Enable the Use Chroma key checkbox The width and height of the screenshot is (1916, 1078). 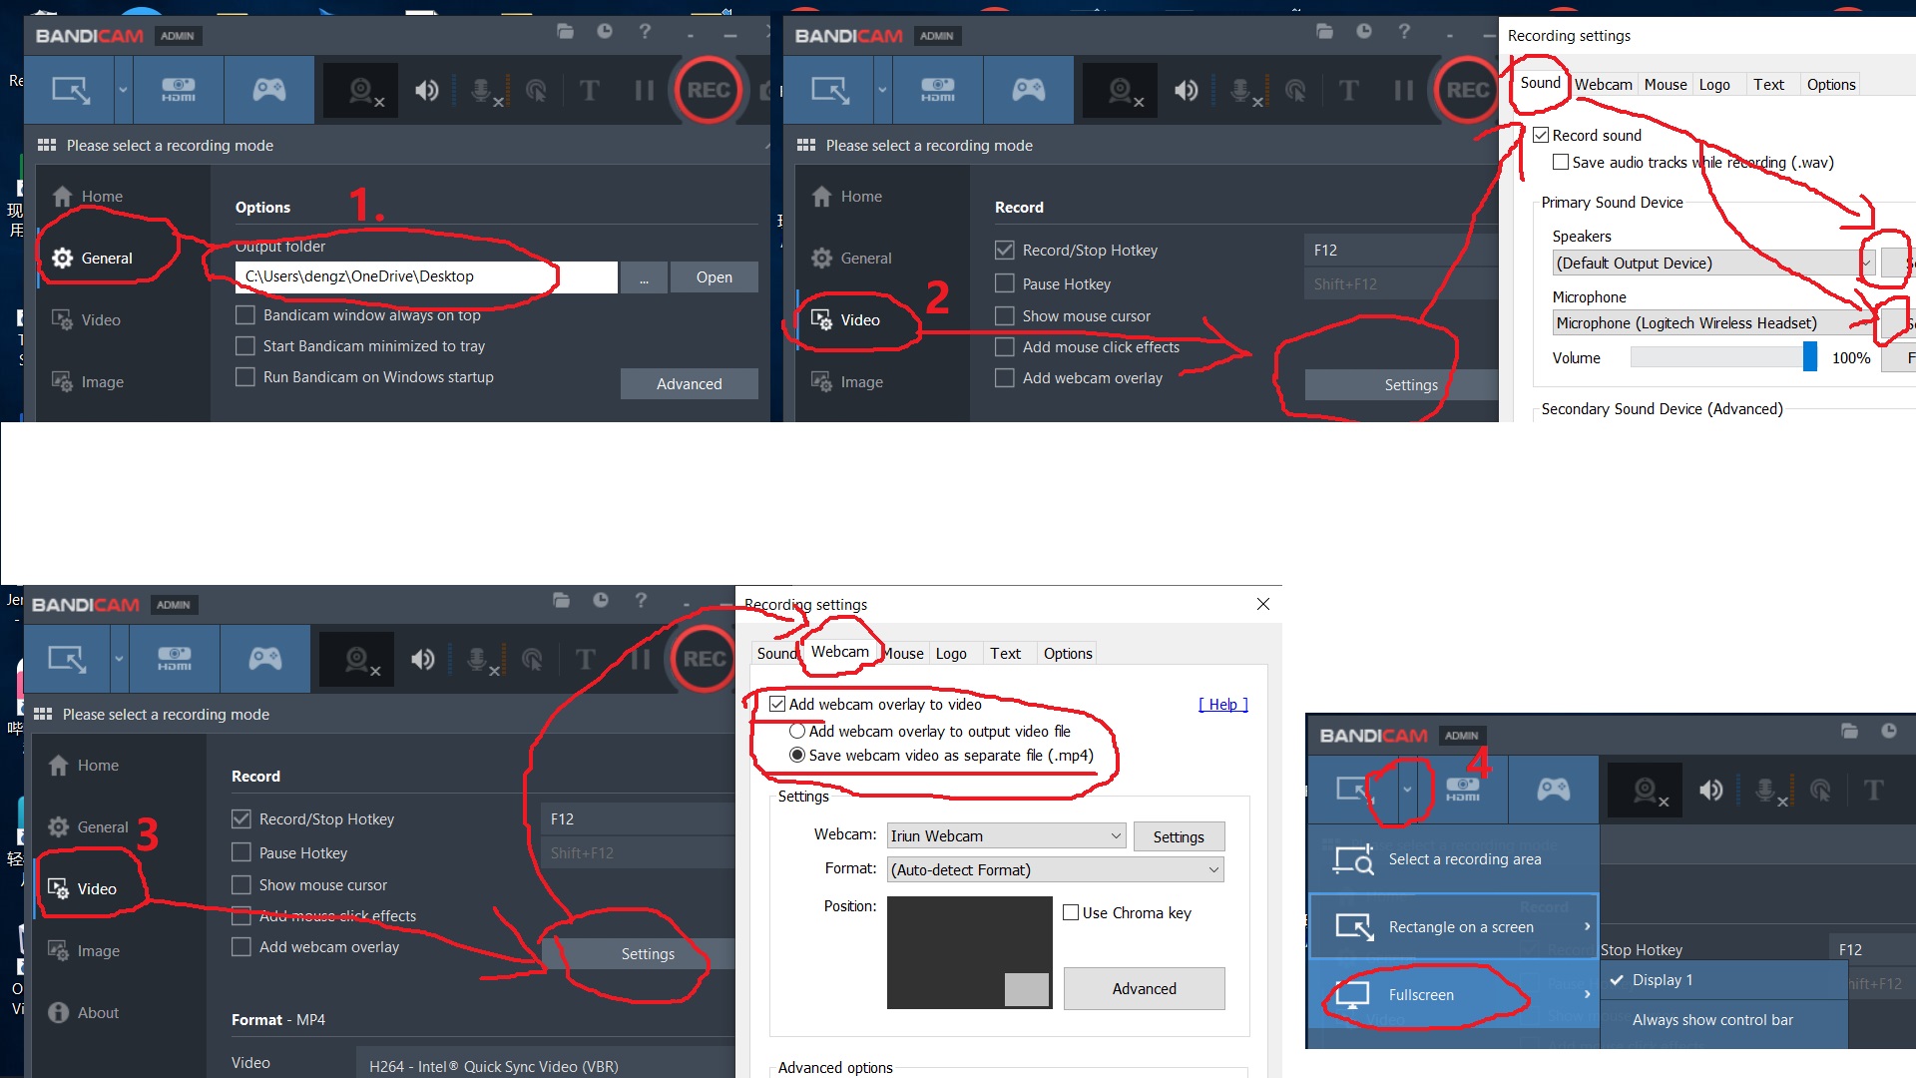(x=1071, y=912)
